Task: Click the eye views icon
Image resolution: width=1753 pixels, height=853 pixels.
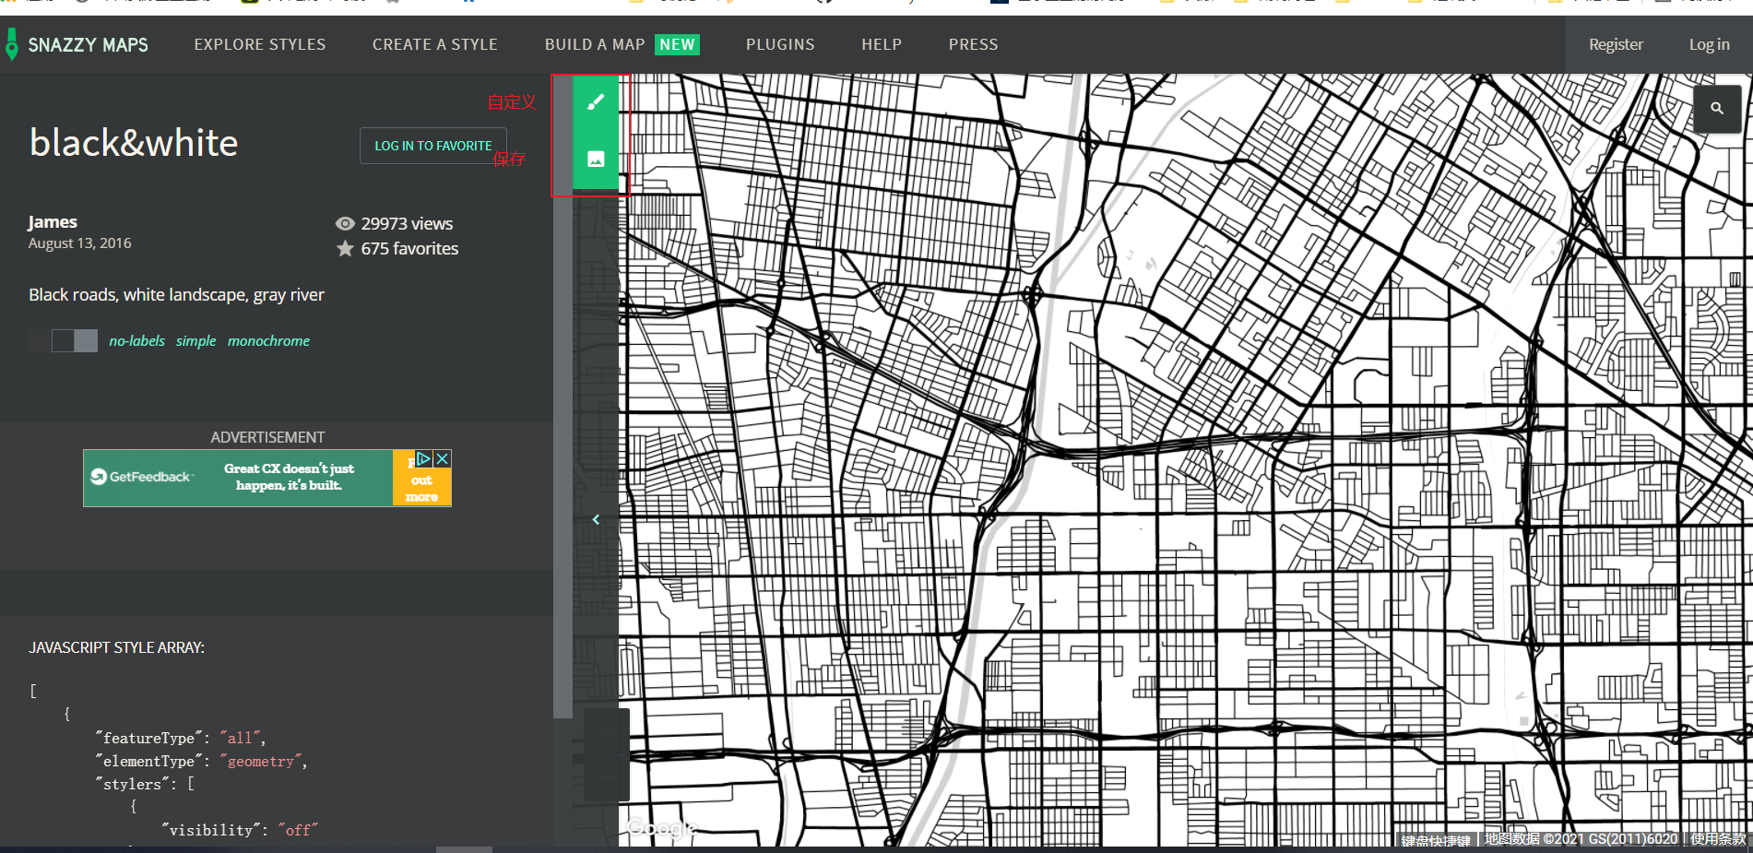Action: tap(345, 224)
